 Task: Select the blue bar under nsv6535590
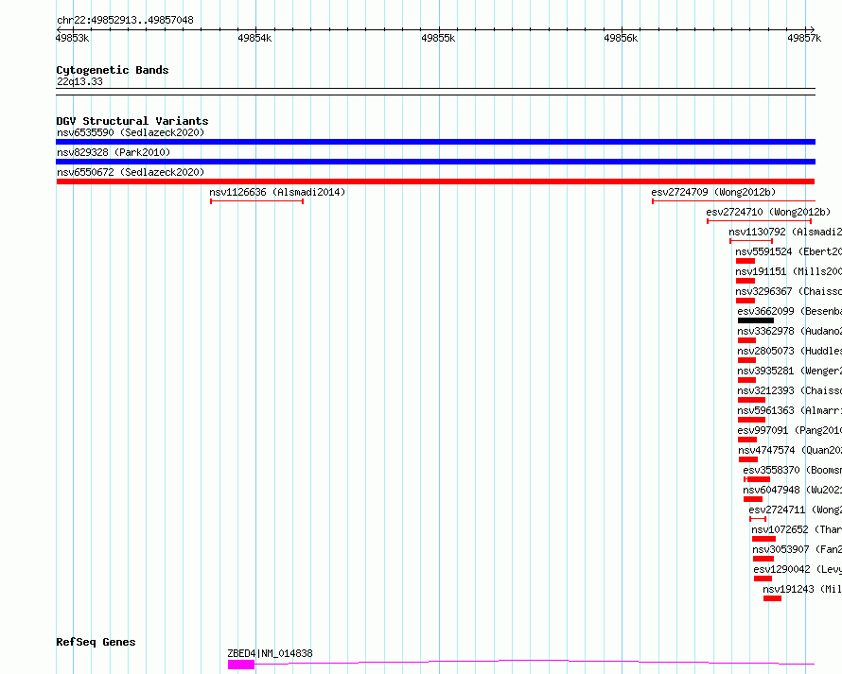pos(435,142)
